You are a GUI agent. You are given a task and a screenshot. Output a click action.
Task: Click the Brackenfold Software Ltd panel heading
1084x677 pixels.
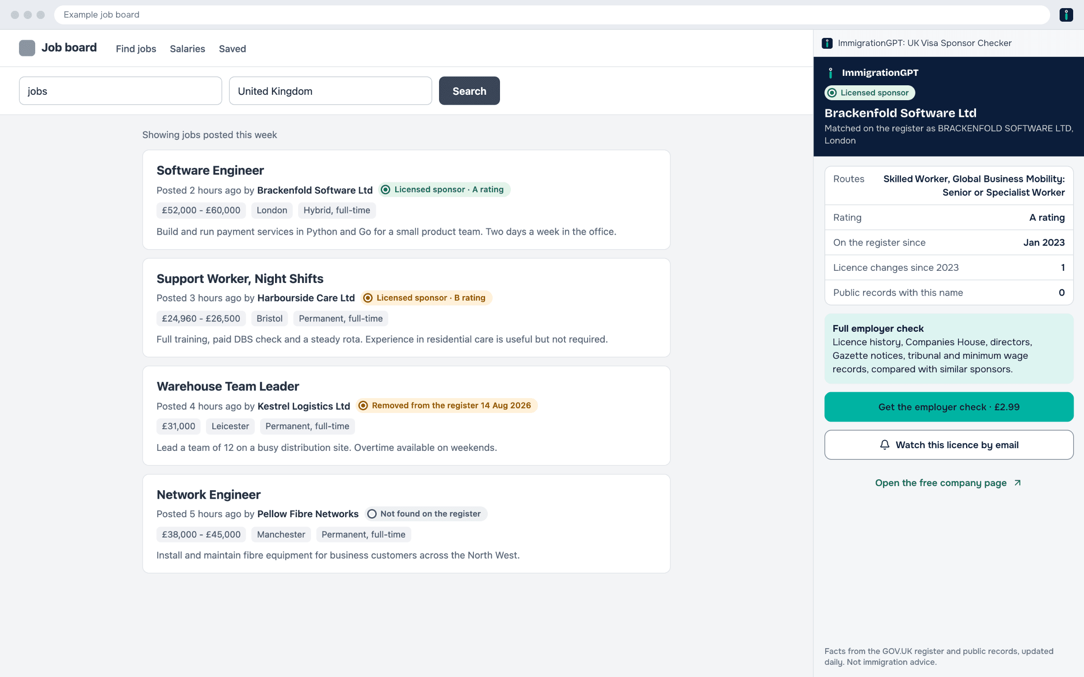tap(900, 113)
